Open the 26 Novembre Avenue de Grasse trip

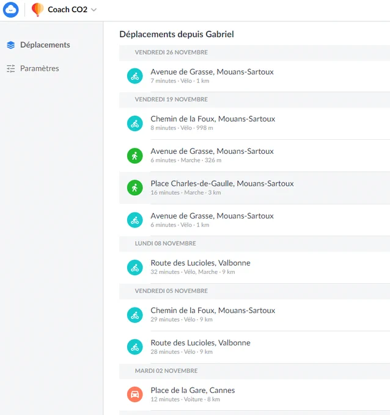click(x=254, y=76)
